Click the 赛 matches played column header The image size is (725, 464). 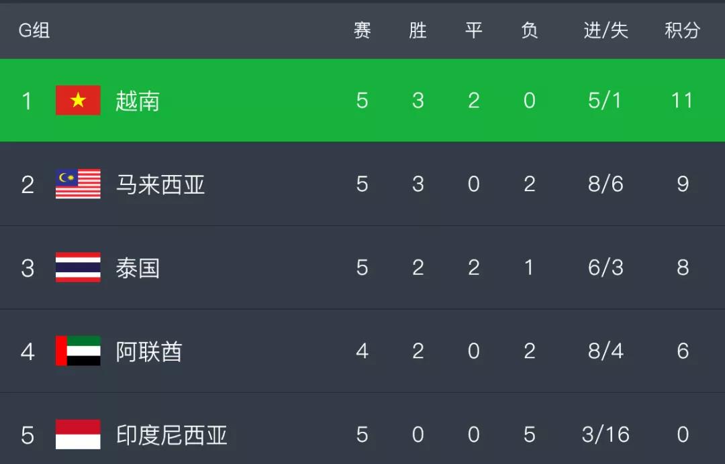point(362,30)
